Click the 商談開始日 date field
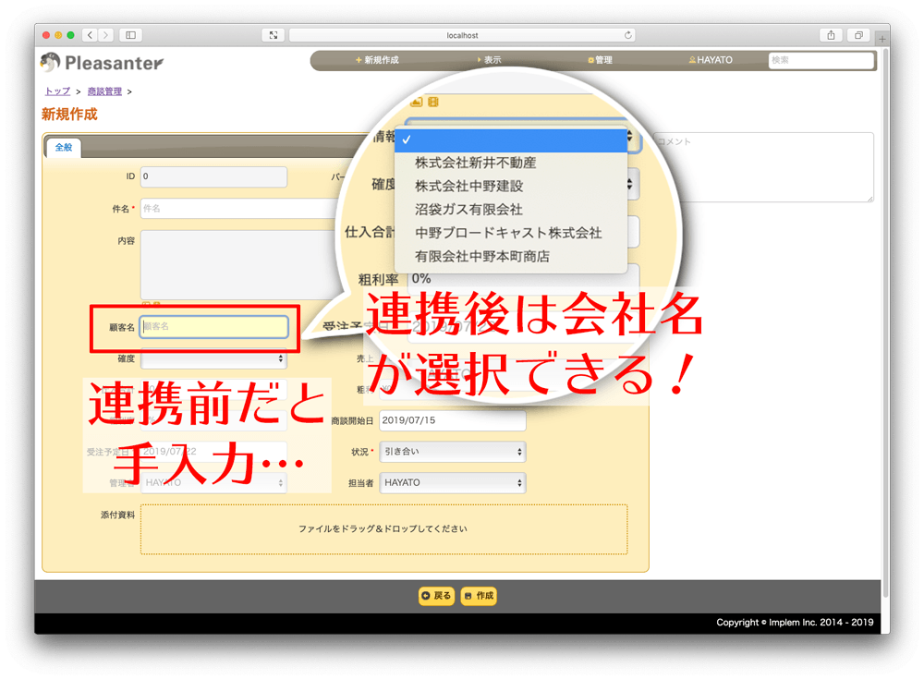Screen dimensions: 924x679 tap(453, 420)
